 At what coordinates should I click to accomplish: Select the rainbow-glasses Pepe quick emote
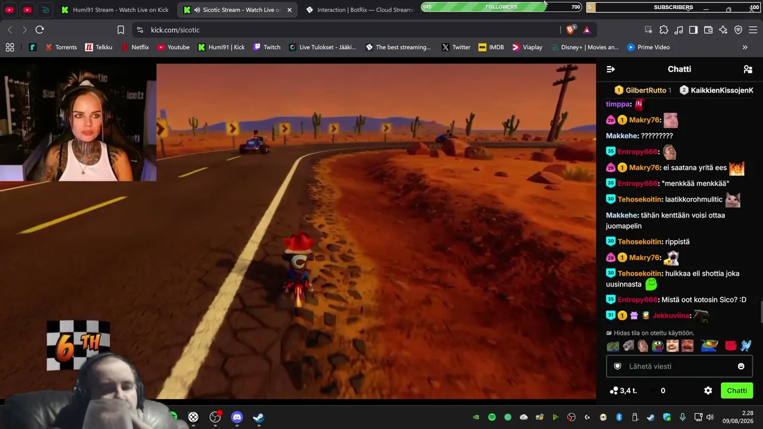[709, 346]
